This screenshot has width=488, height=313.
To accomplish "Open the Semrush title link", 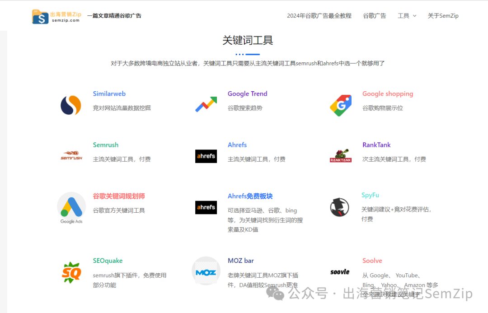I will 105,145.
